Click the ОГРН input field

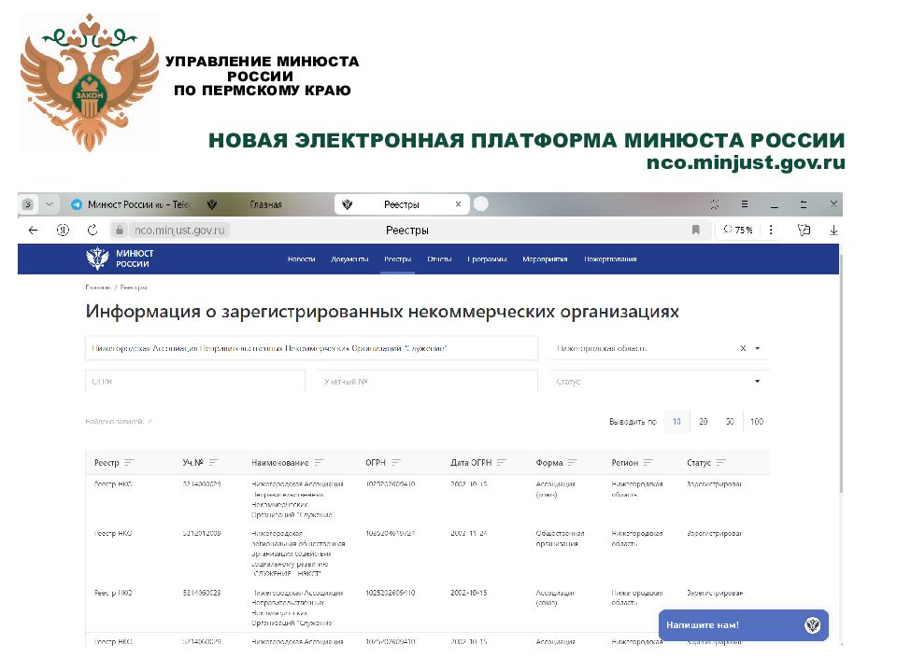(195, 381)
